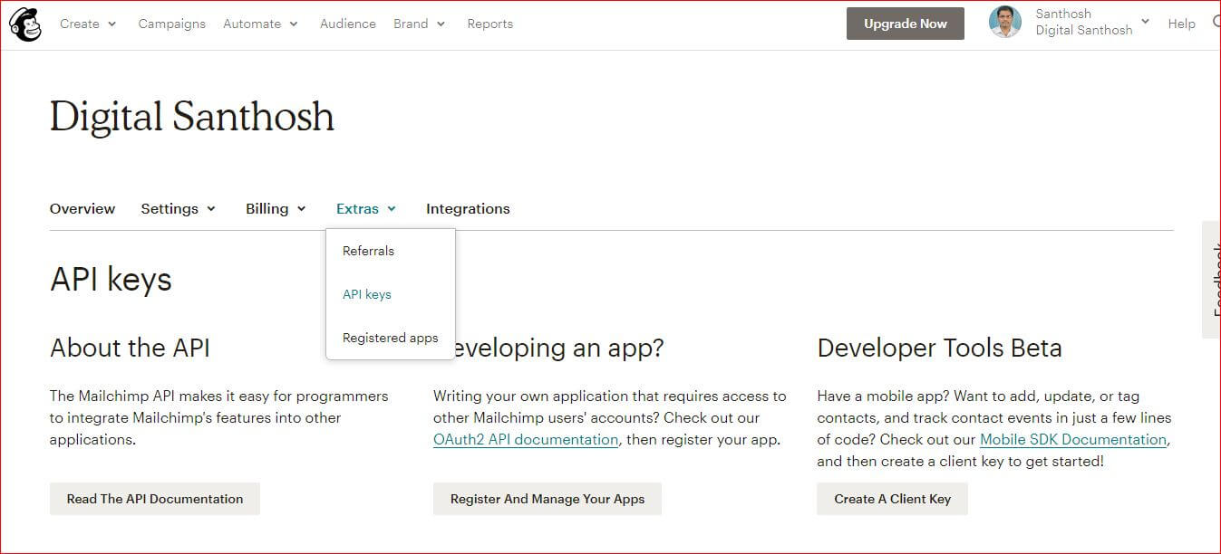Collapse the Extras dropdown

366,208
